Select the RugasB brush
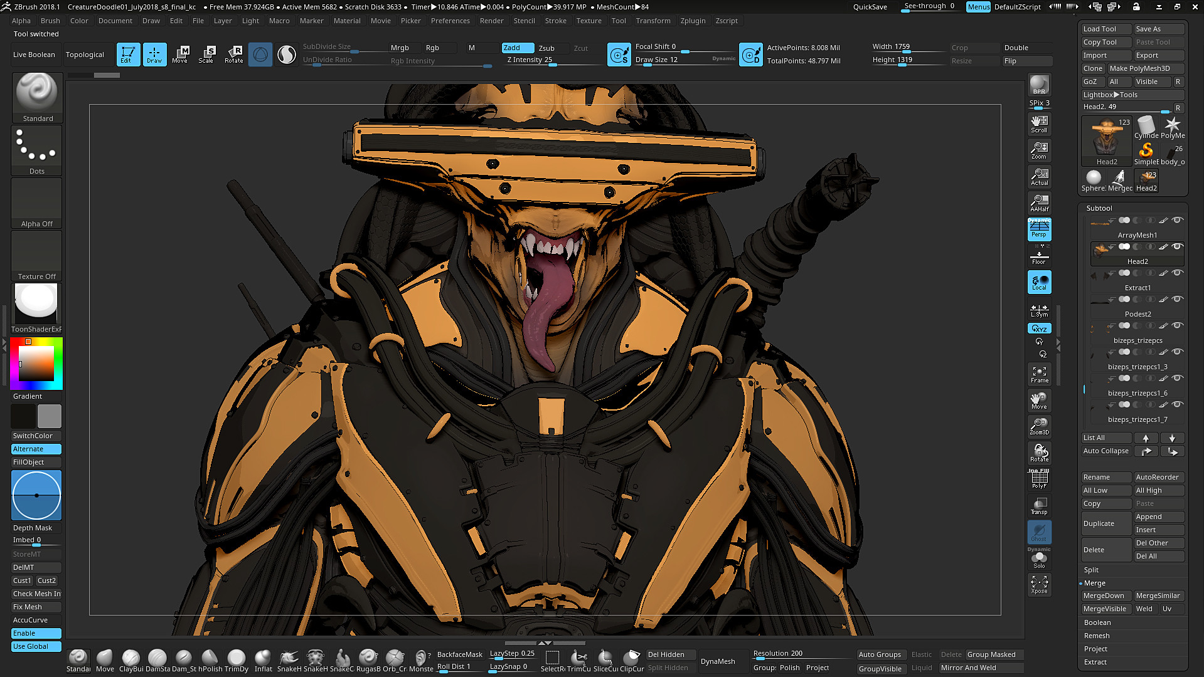Viewport: 1204px width, 677px height. pos(368,661)
